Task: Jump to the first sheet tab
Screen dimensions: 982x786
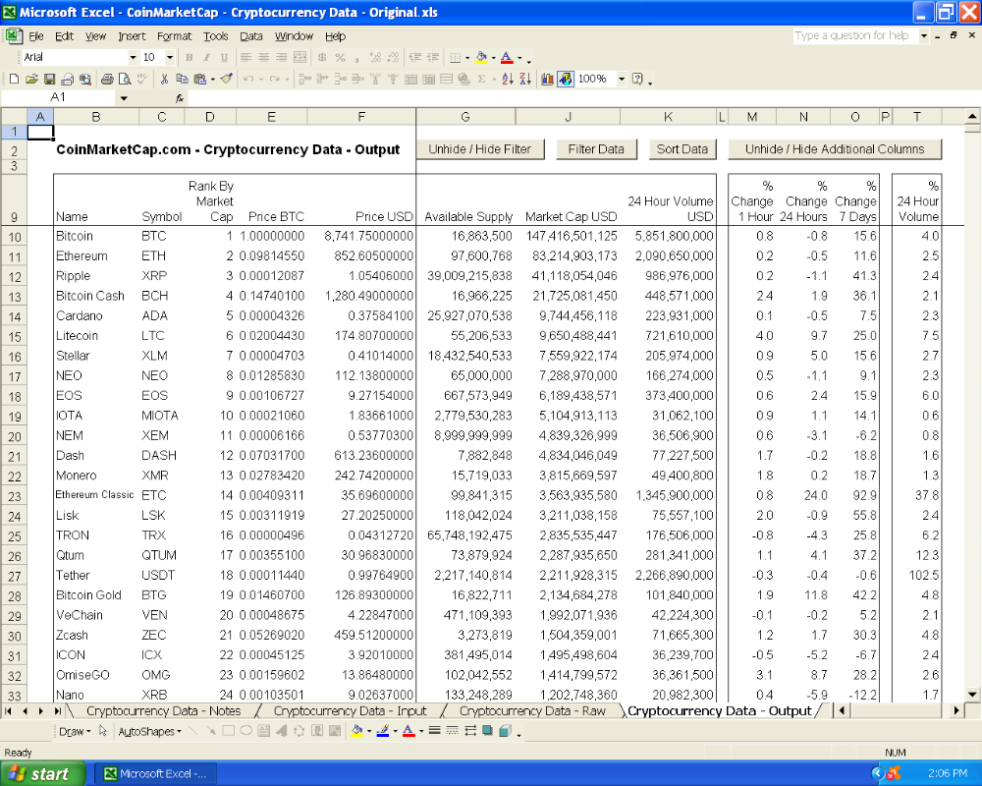Action: (x=9, y=710)
